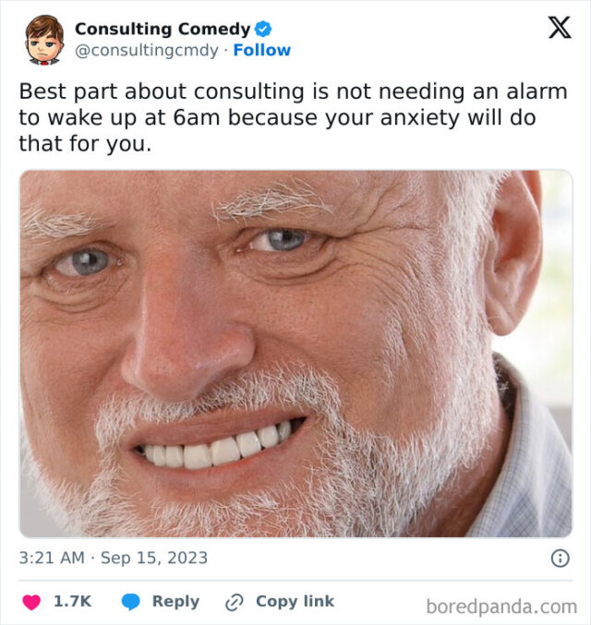Click the blue reply bubble icon
The image size is (591, 625).
click(x=132, y=602)
